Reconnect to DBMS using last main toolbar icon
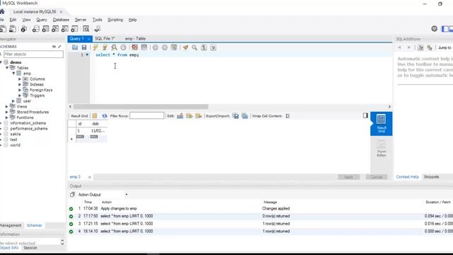453x255 pixels. click(97, 28)
